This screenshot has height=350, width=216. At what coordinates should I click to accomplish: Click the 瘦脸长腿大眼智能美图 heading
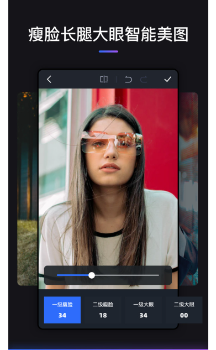click(108, 34)
